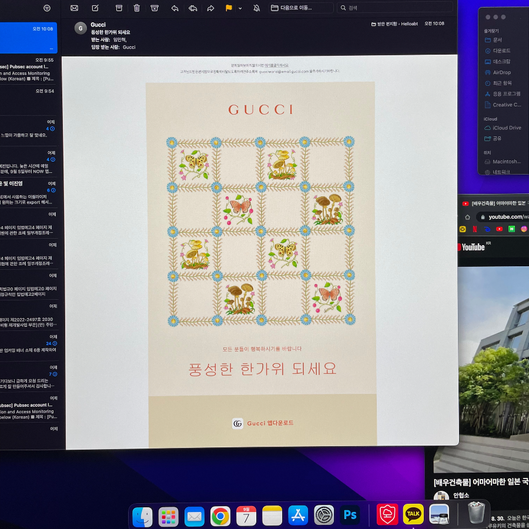Open flag color dropdown arrow
The height and width of the screenshot is (529, 529).
(x=240, y=8)
